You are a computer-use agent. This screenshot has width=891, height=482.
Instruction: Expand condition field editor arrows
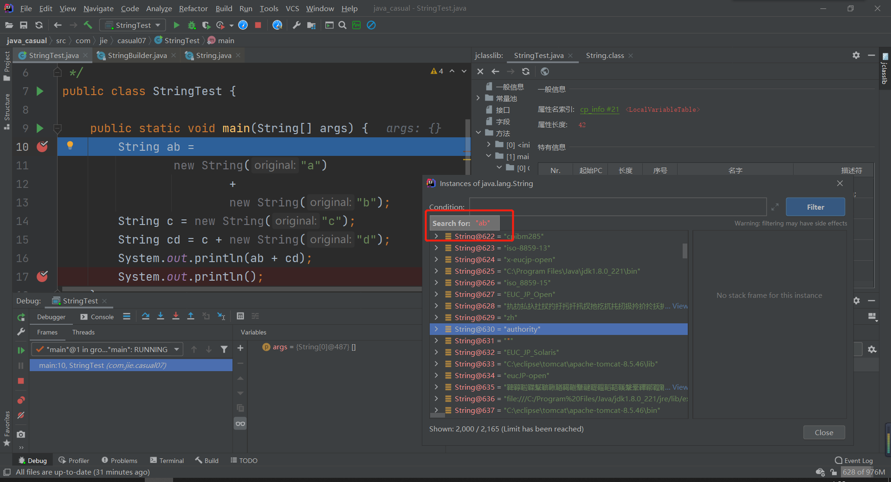[x=775, y=207]
